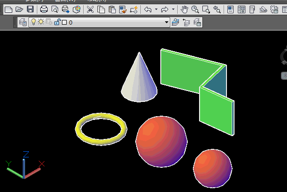Screen dimensions: 287x192
Task: Open the Properties palette
Action: pyautogui.click(x=230, y=9)
